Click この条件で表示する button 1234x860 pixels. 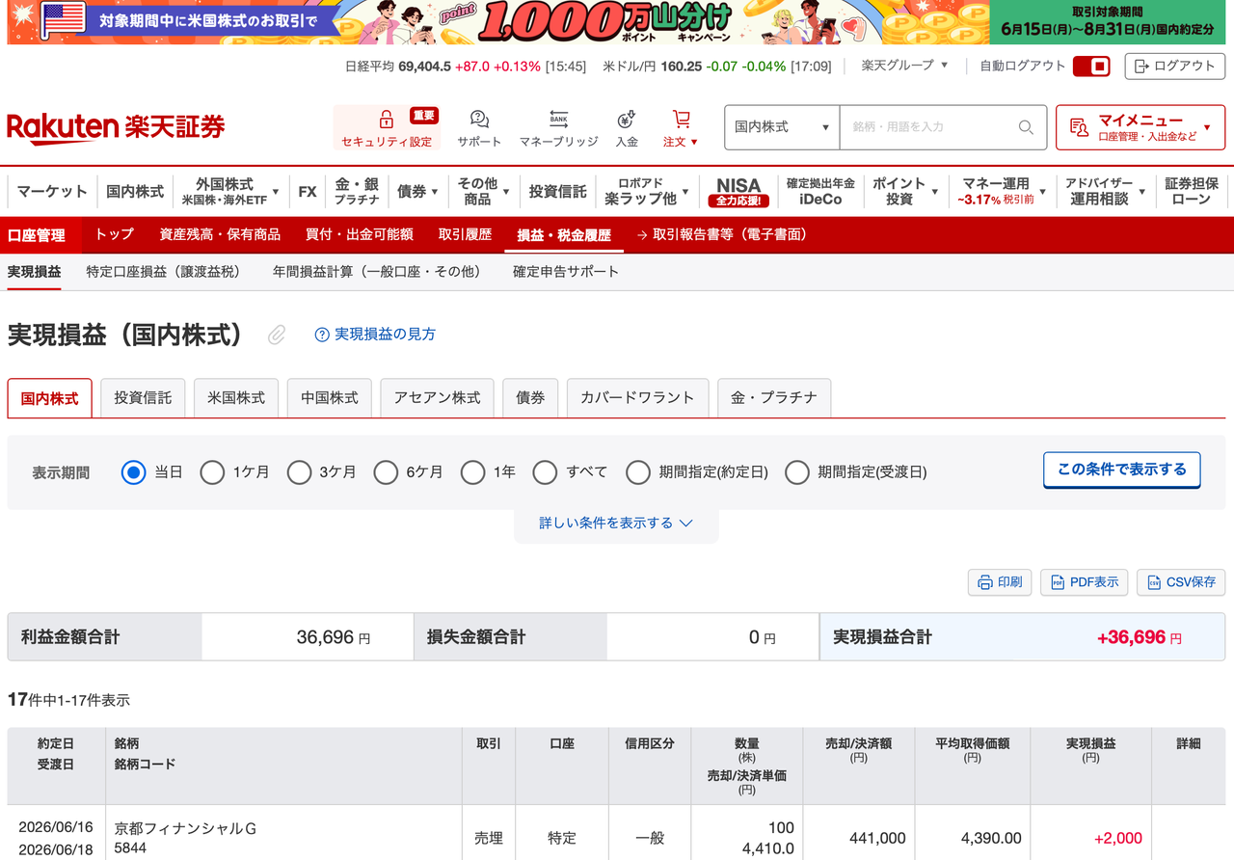1121,470
